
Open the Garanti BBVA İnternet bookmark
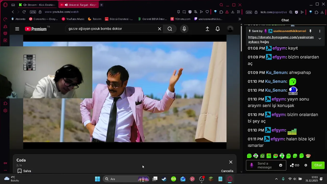tap(152, 19)
